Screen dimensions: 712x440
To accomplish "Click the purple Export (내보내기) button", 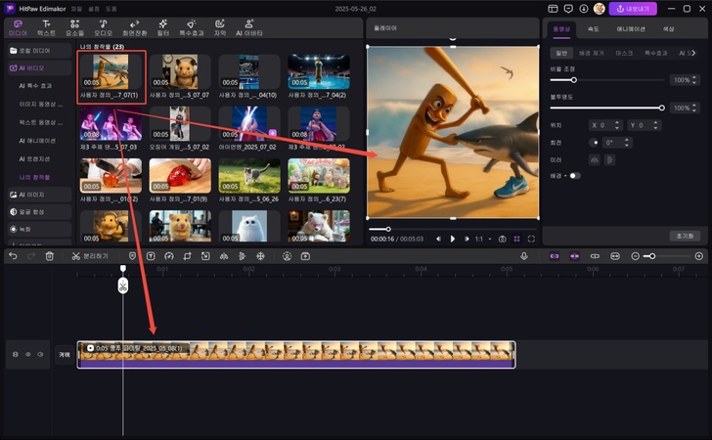I will point(633,9).
